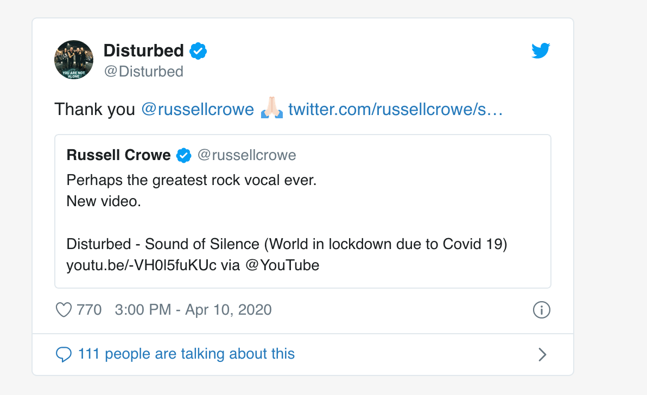Click the Disturbed display name
Screen dimensions: 647x395
143,50
